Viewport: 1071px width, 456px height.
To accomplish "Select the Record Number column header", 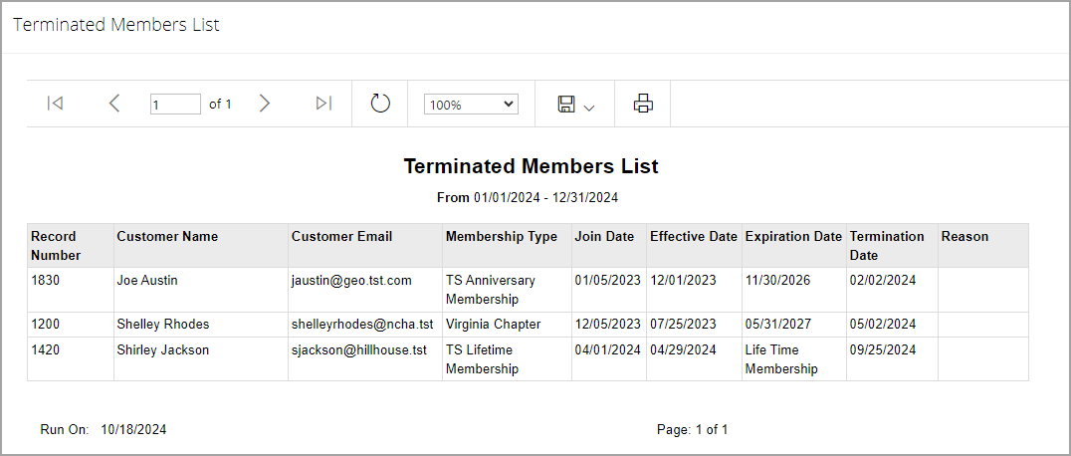I will coord(71,246).
